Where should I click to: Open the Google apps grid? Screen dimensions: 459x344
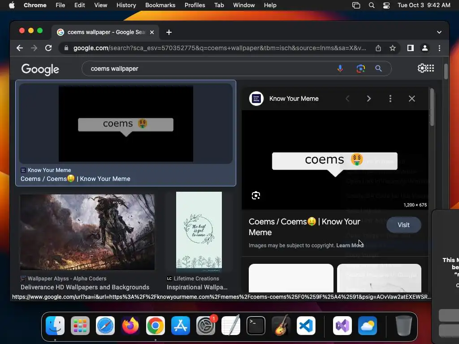click(430, 68)
